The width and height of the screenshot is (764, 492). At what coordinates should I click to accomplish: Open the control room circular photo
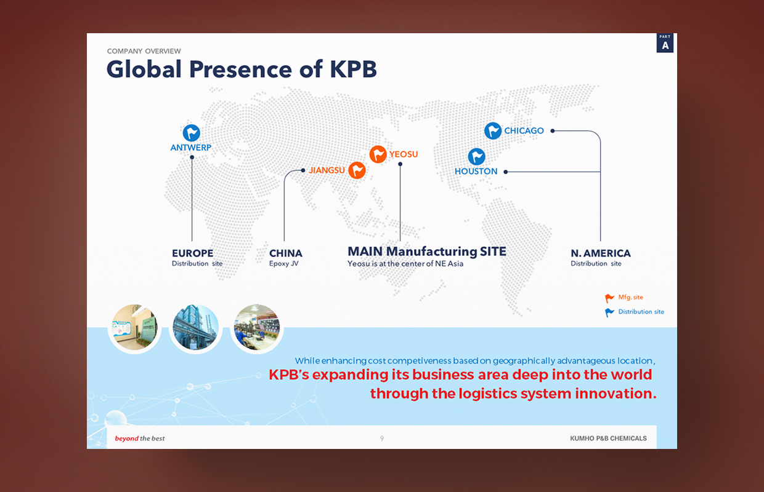257,328
